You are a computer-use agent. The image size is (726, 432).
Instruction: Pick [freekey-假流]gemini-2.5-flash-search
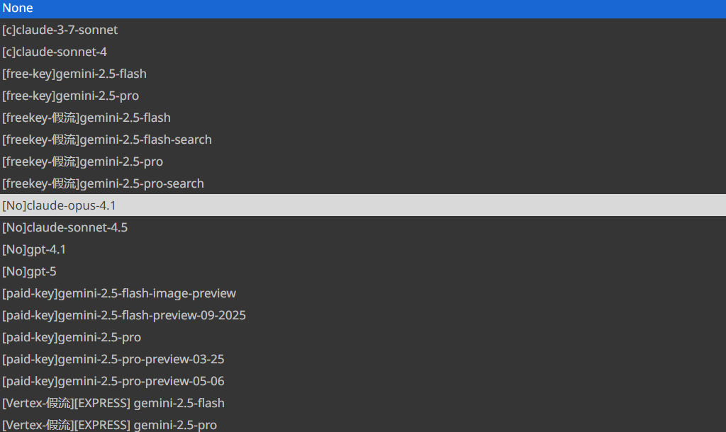tap(363, 140)
